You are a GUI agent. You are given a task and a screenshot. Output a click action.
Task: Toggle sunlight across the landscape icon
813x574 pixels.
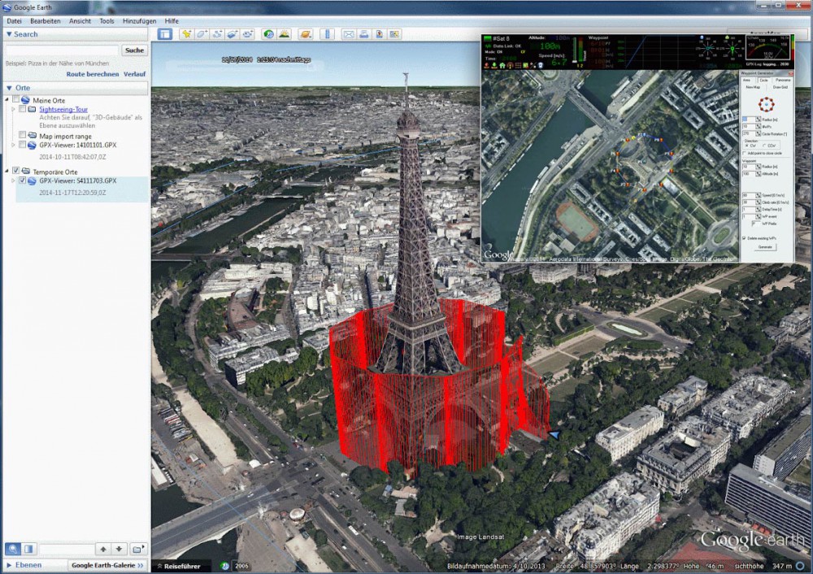tap(284, 34)
